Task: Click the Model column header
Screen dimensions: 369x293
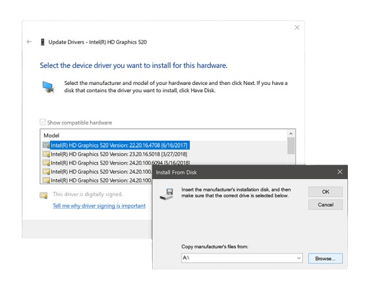Action: (x=51, y=136)
